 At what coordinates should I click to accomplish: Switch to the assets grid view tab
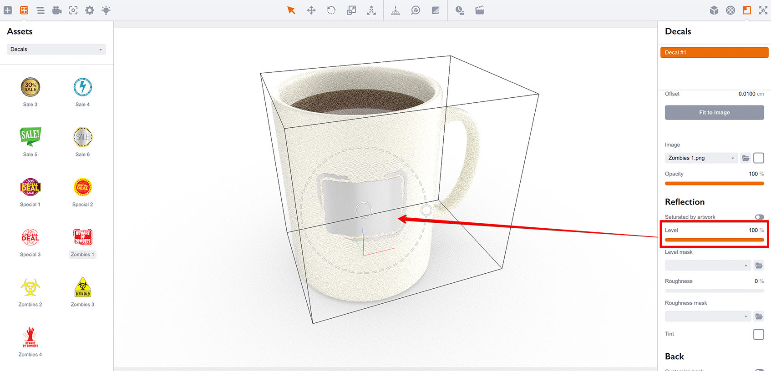(24, 10)
